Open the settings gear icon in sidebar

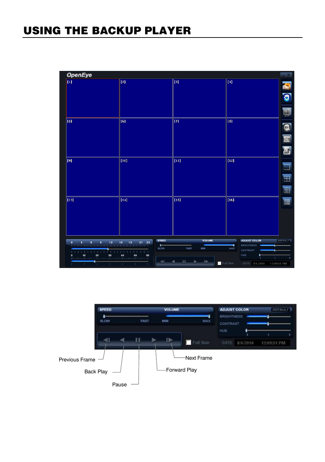(x=287, y=98)
